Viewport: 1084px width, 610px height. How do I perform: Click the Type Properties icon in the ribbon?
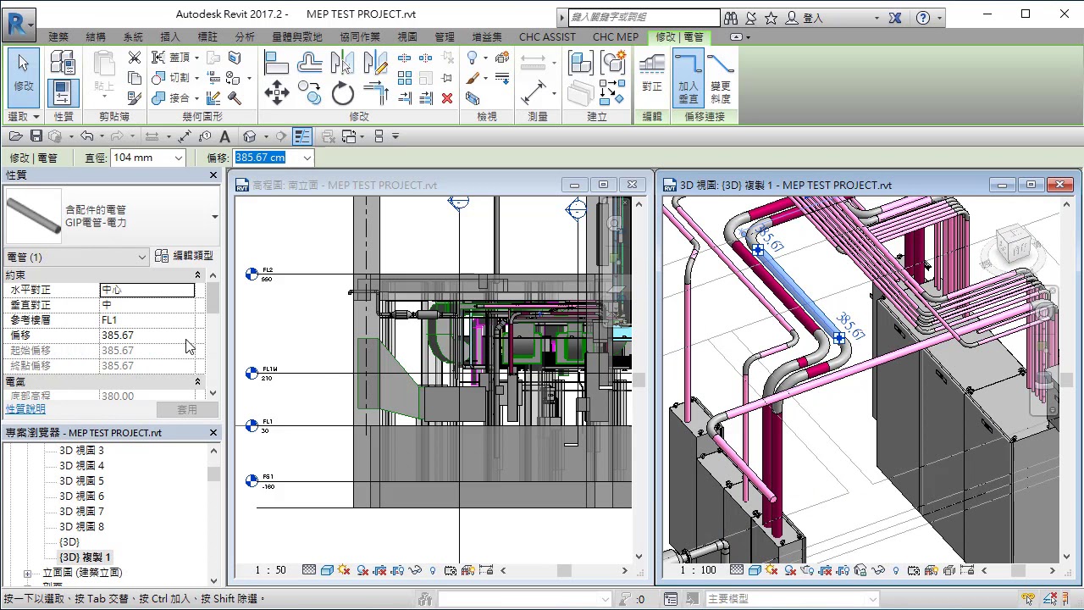63,62
